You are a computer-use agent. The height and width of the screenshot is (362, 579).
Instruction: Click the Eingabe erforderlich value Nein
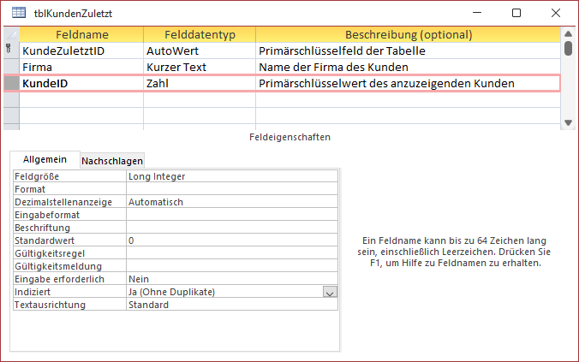(x=232, y=279)
